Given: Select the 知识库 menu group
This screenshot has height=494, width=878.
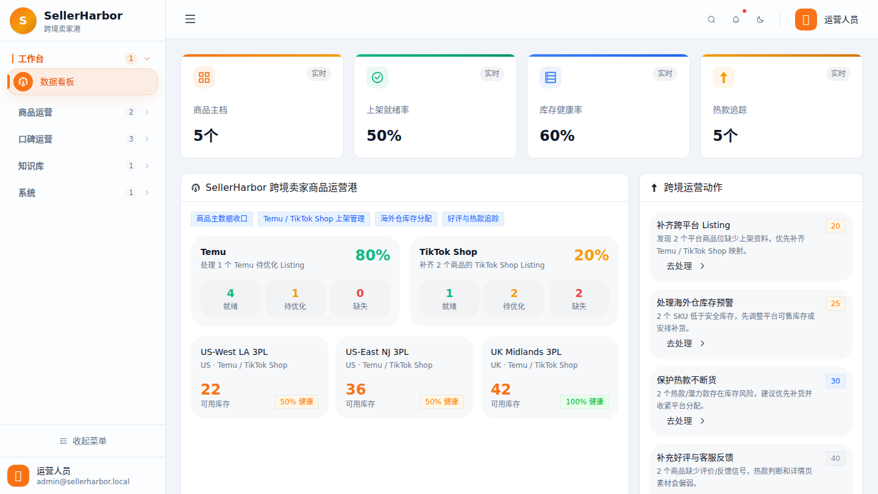Looking at the screenshot, I should (82, 166).
